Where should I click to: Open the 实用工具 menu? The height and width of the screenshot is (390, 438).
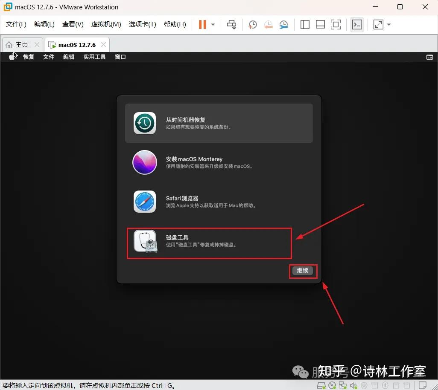94,57
